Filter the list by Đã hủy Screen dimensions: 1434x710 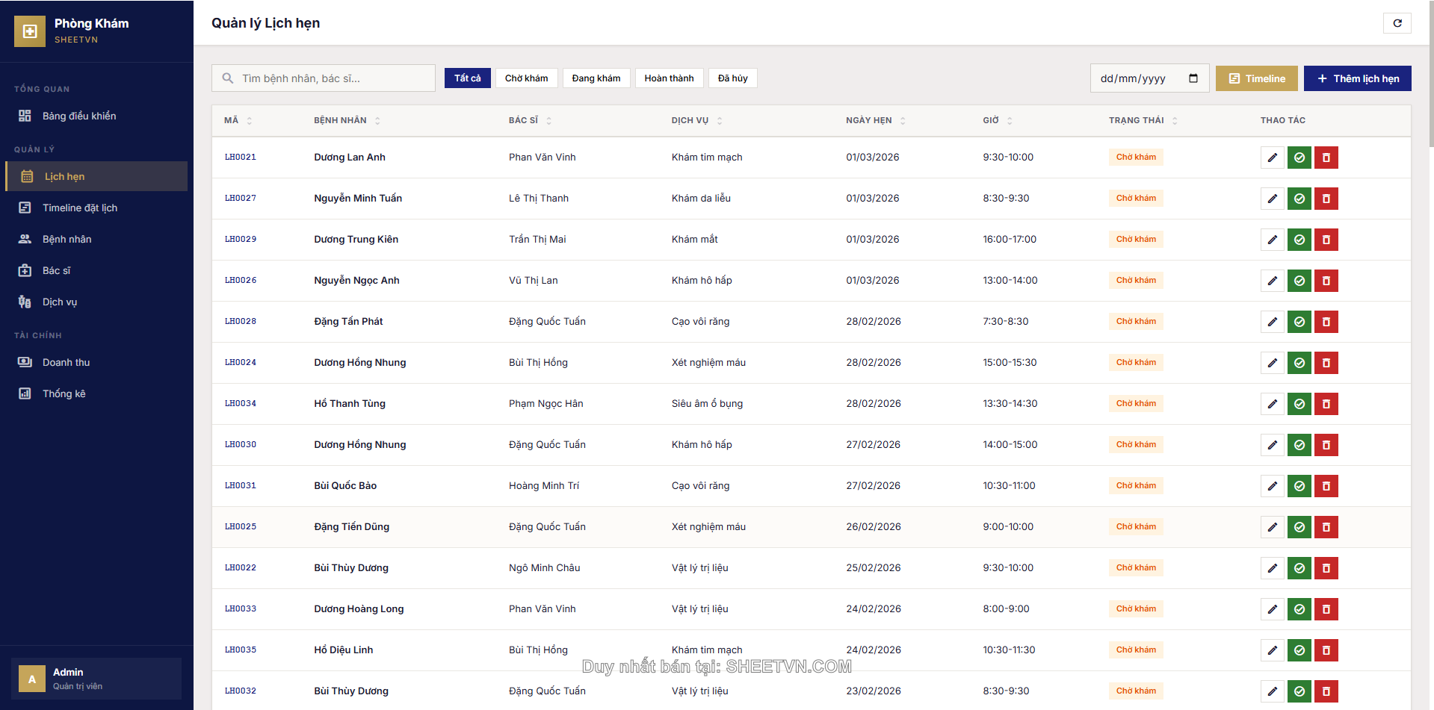tap(732, 78)
